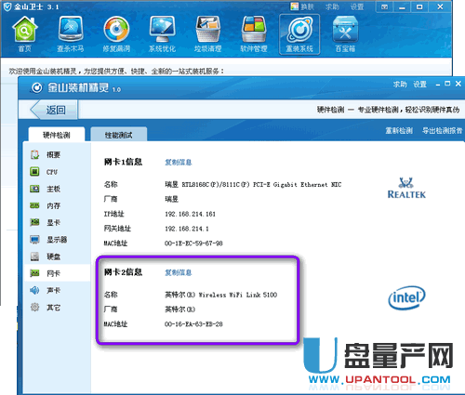Click the Realtek logo
Image resolution: width=465 pixels, height=395 pixels.
[406, 188]
